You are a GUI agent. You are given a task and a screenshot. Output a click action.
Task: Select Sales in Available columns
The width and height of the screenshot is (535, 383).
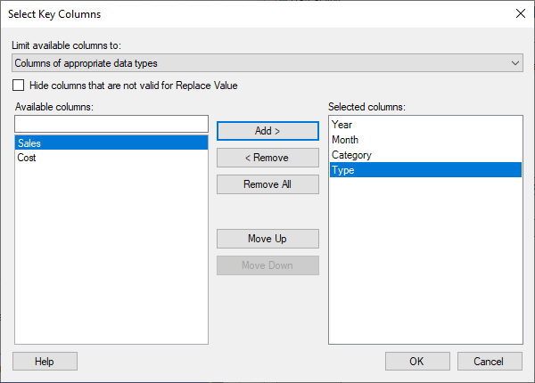[111, 143]
